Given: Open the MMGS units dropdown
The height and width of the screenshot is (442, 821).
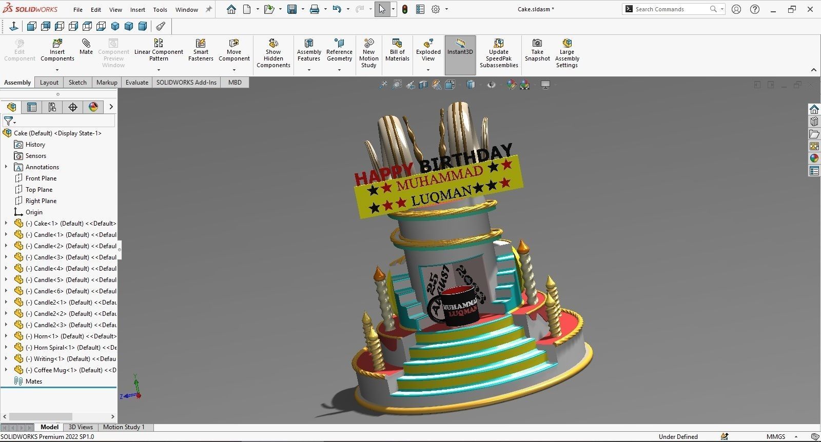Looking at the screenshot, I should pos(796,437).
